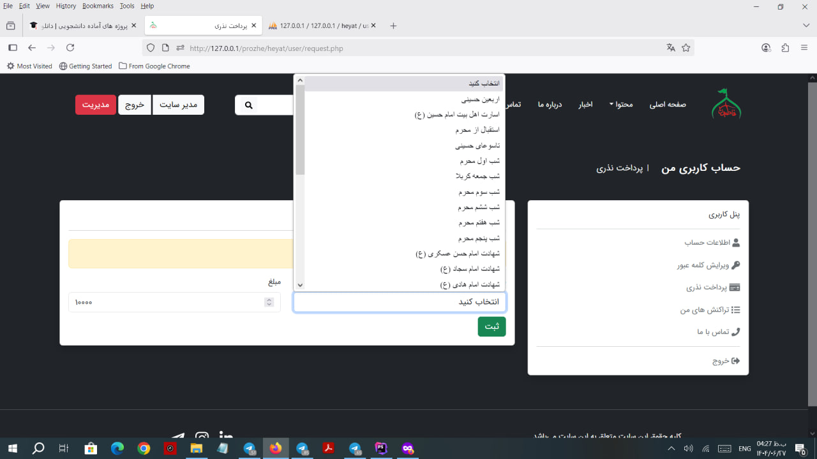Click the Firefox translate page icon
The height and width of the screenshot is (459, 817).
(670, 48)
